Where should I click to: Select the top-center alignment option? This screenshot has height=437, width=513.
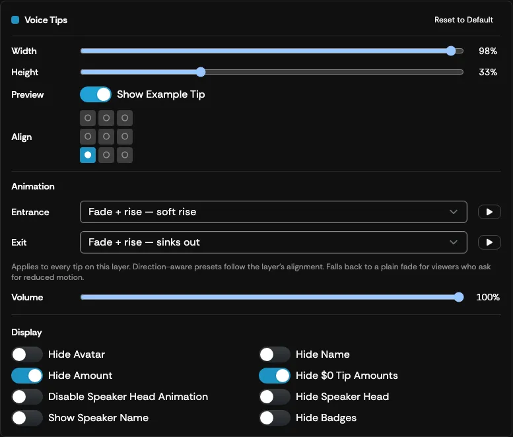[x=106, y=118]
